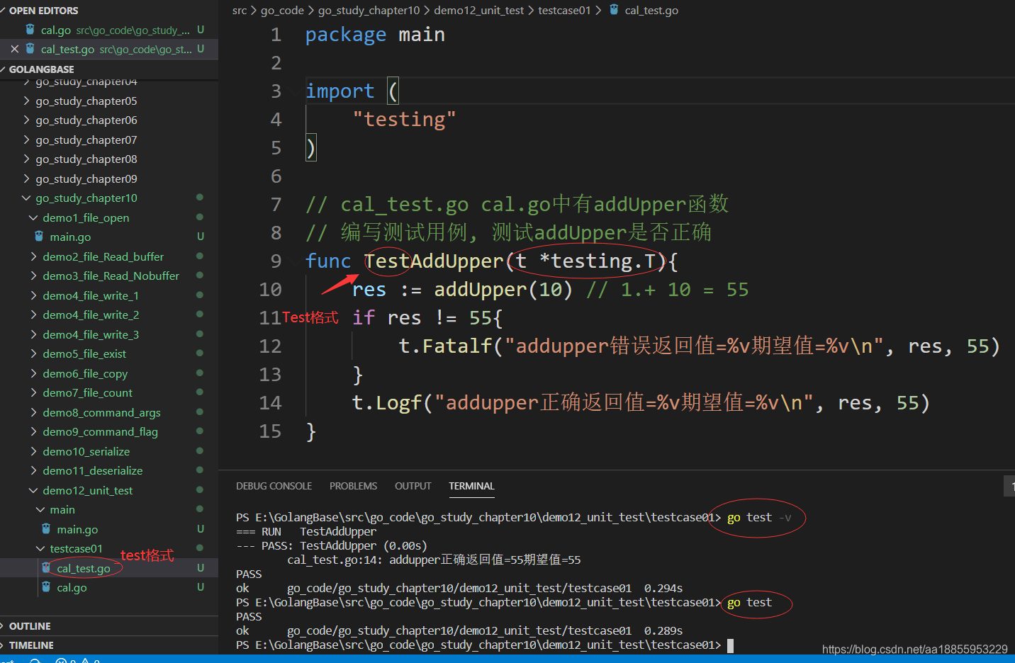1015x663 pixels.
Task: Expand demo11_deserialize folder
Action: (33, 470)
